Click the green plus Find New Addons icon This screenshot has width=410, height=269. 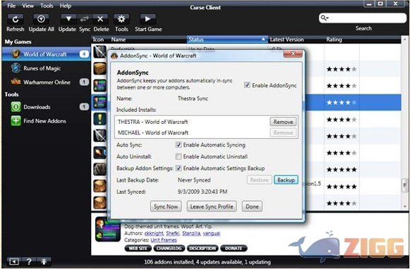pyautogui.click(x=16, y=121)
